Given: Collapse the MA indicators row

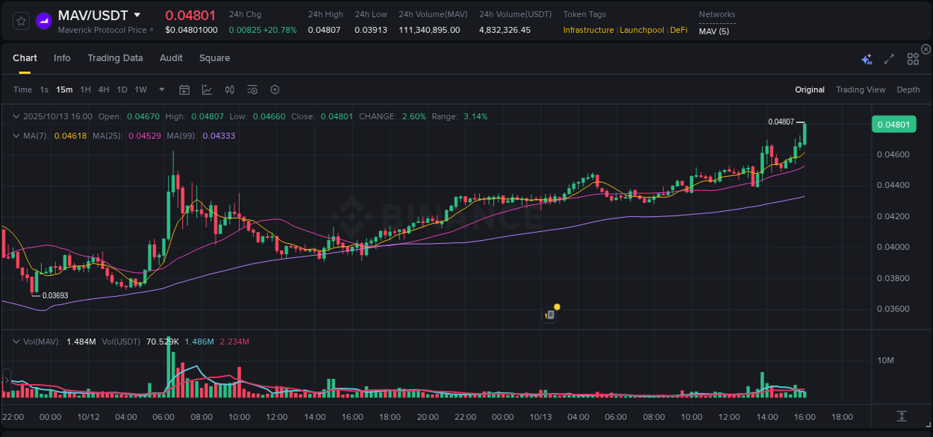Looking at the screenshot, I should (16, 135).
